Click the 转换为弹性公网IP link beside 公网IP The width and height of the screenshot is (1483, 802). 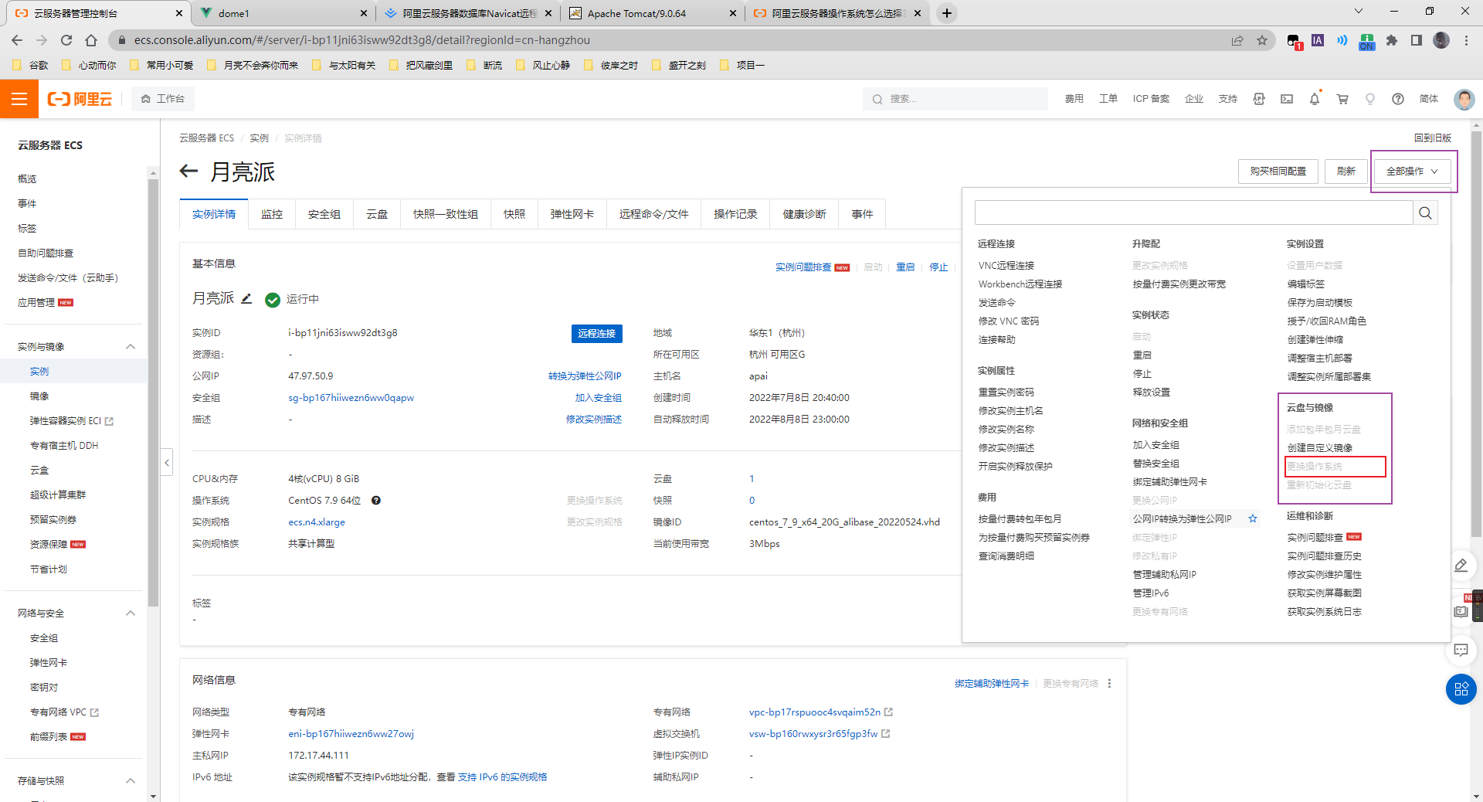(585, 376)
